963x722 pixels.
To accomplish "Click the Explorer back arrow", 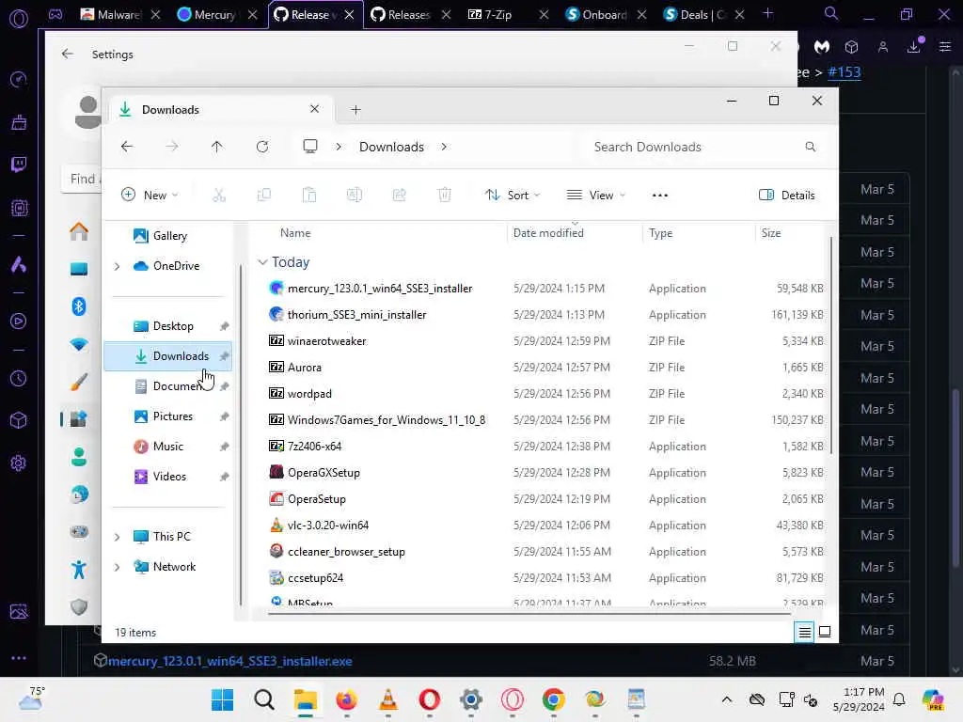I will [x=127, y=147].
